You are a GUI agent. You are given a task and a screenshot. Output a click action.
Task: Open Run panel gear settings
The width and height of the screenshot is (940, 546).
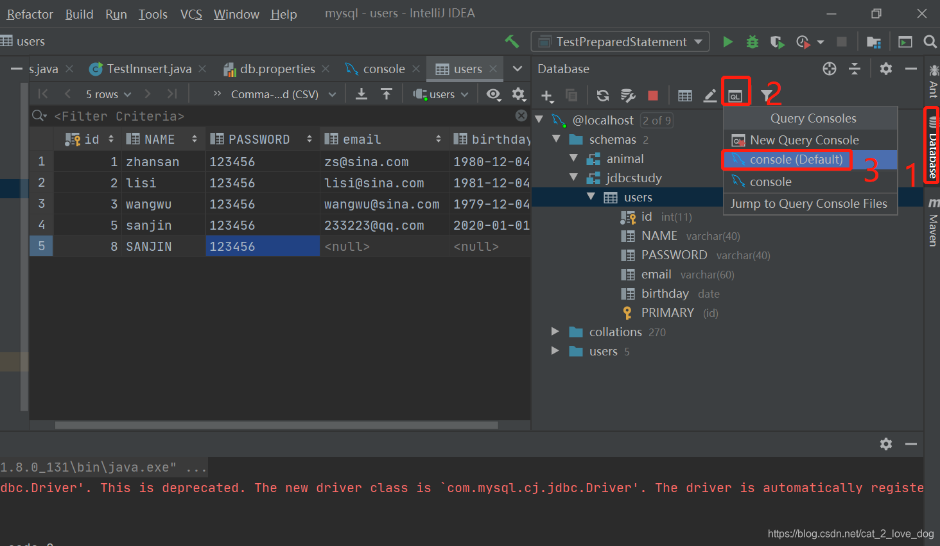[x=886, y=444]
